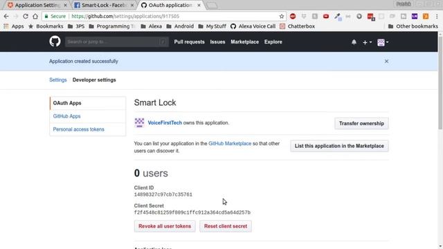This screenshot has width=443, height=249.
Task: Open Issues in the header
Action: 217,41
